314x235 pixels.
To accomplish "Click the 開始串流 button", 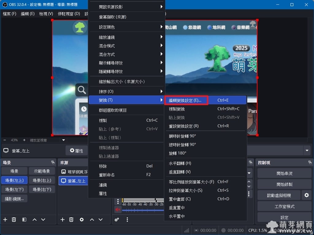I will [x=284, y=173].
